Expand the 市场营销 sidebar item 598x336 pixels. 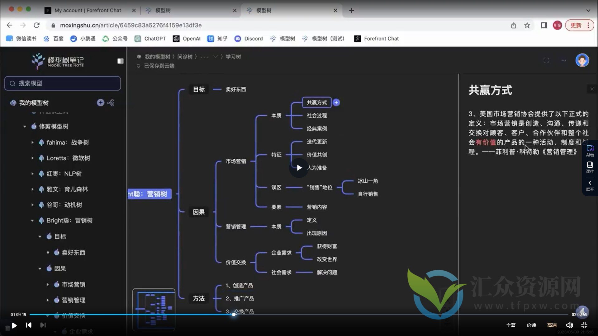pyautogui.click(x=48, y=284)
